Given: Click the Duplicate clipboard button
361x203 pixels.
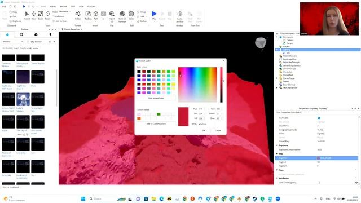Looking at the screenshot, I should (15, 21).
